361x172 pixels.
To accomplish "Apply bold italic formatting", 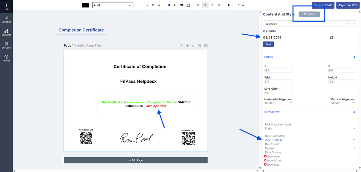I will 181,5.
